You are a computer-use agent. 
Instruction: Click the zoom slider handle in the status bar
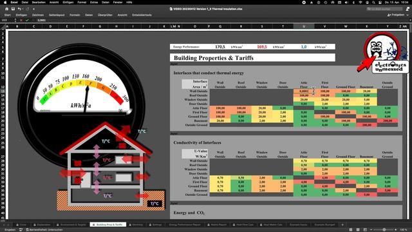[384, 229]
